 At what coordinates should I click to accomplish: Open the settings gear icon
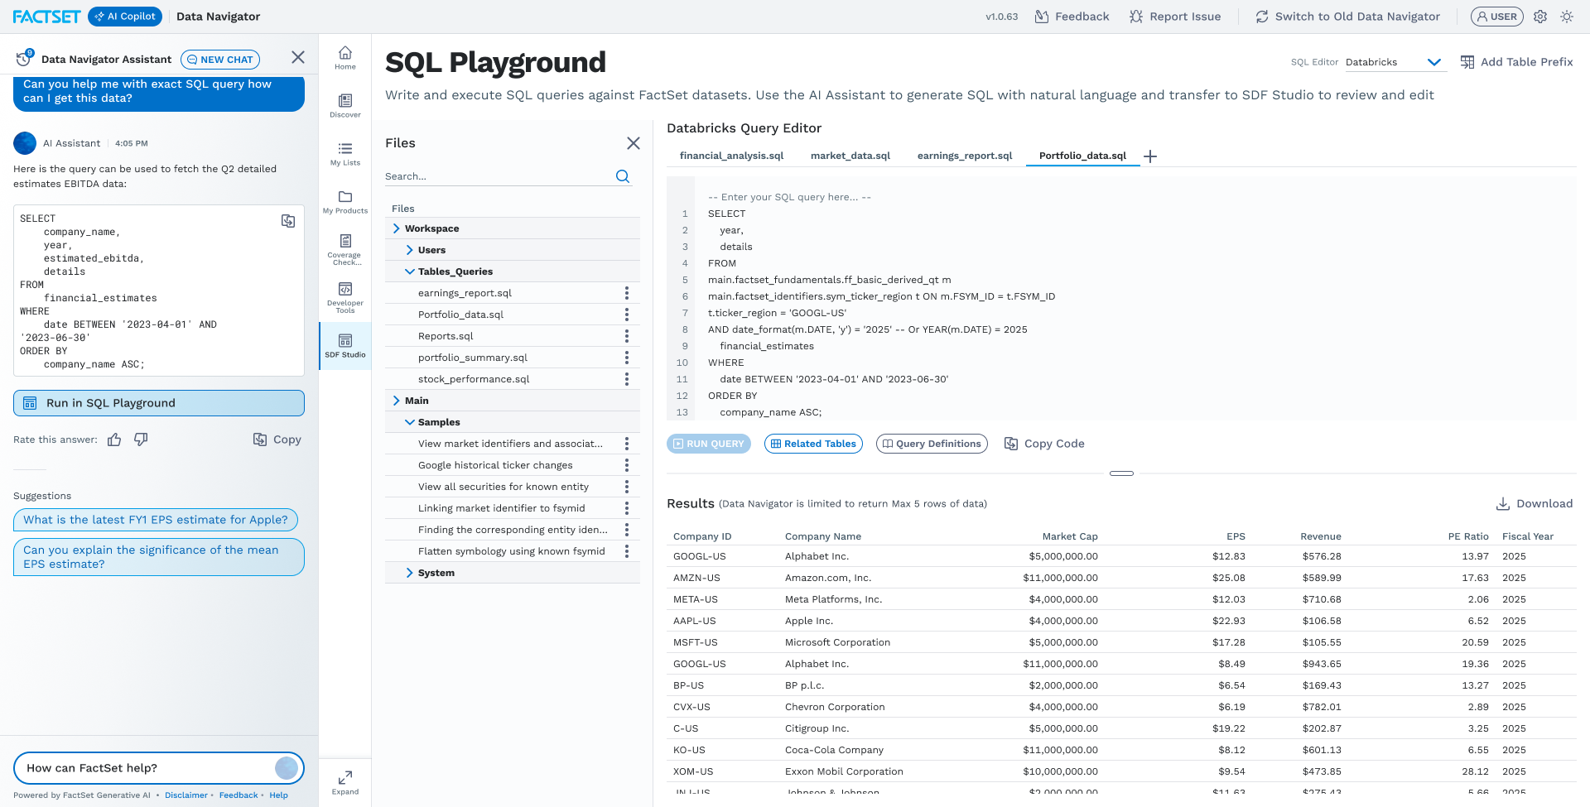[1540, 17]
